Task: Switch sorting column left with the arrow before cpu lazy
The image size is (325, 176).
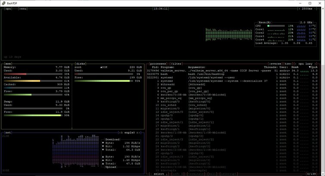Action: tap(295, 64)
